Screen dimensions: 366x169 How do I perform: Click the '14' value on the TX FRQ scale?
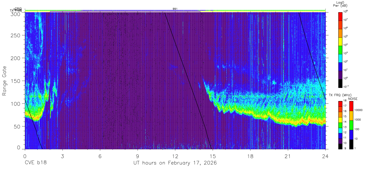click(345, 122)
